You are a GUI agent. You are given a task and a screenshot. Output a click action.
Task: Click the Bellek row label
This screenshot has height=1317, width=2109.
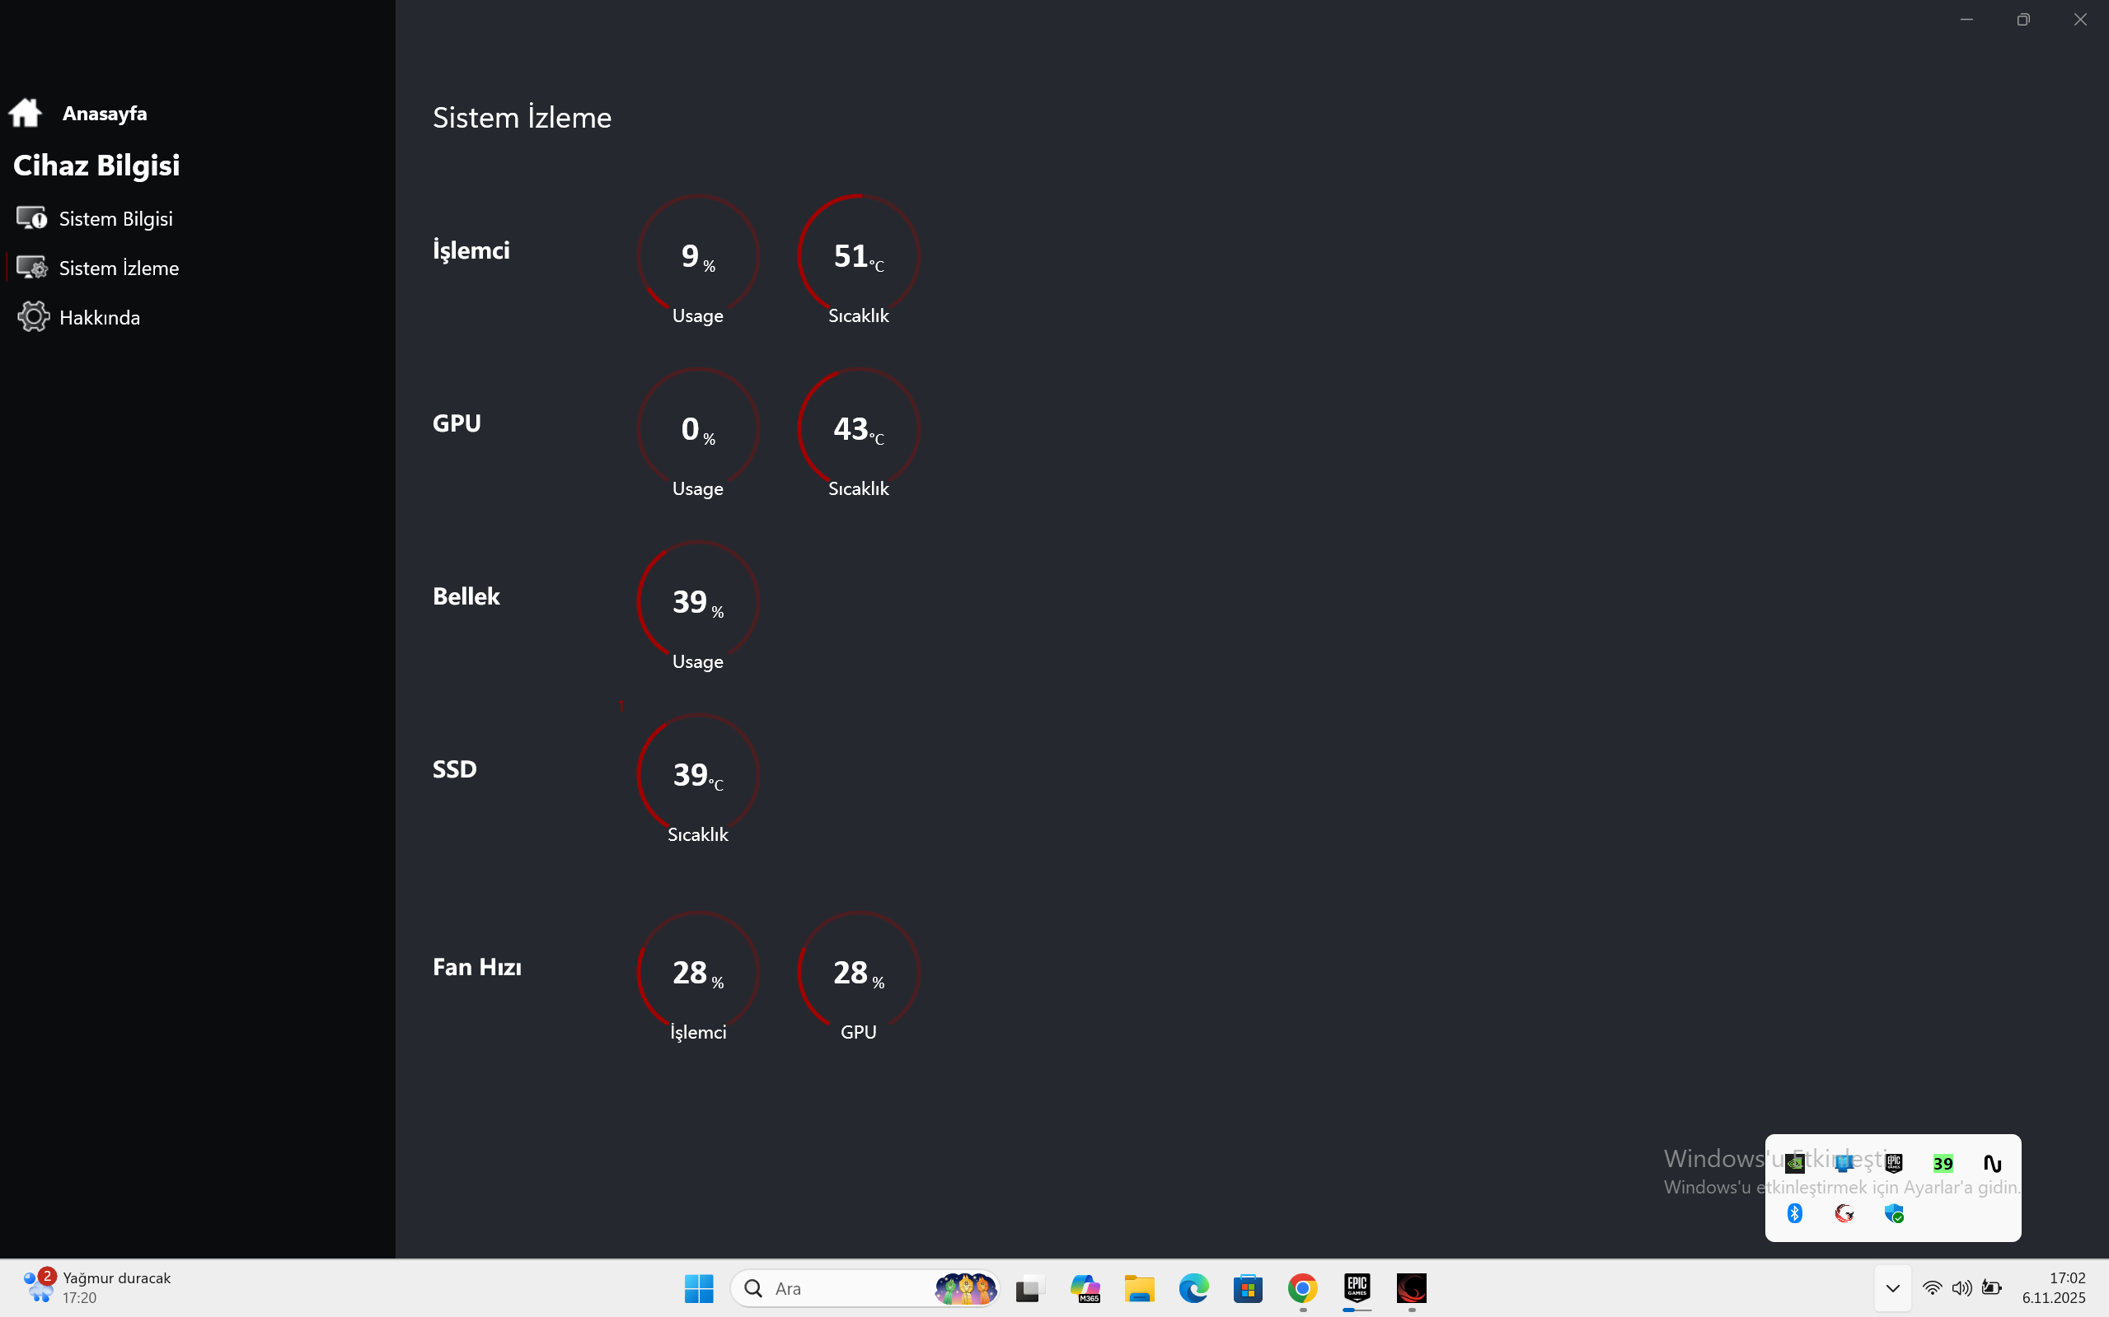point(466,596)
